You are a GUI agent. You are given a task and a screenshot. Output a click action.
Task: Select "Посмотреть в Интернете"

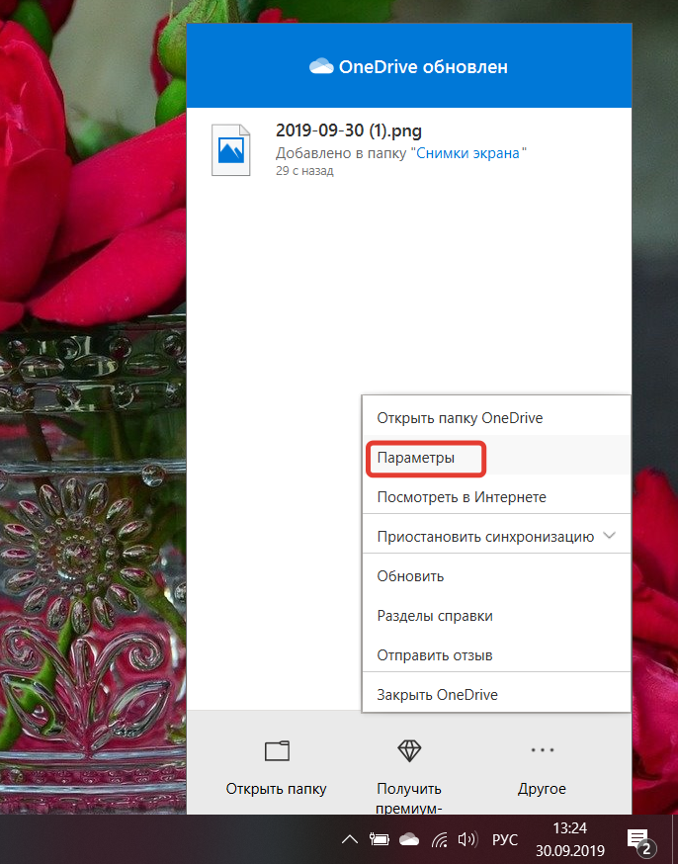click(x=496, y=497)
